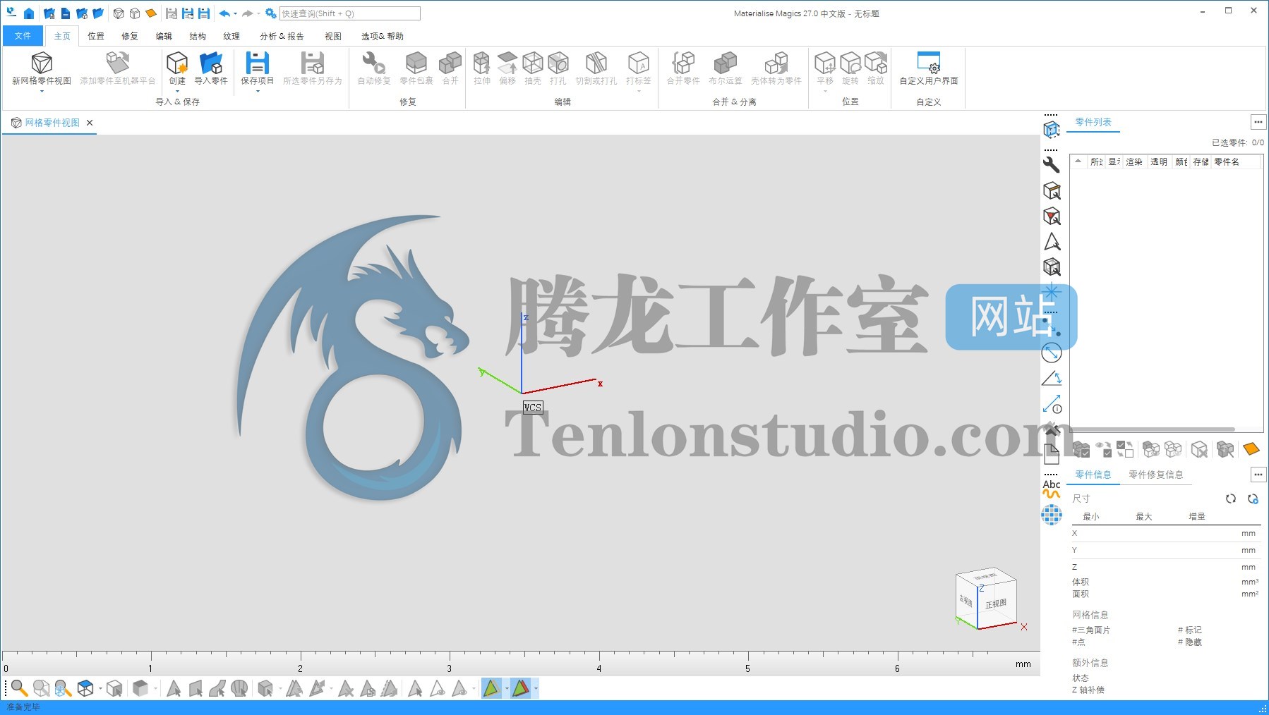Screen dimensions: 1269x715
Task: Switch to the 零件修复信息 tab
Action: [1156, 475]
